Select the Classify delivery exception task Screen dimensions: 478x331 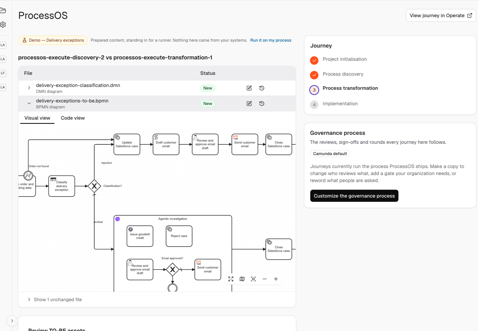click(62, 186)
